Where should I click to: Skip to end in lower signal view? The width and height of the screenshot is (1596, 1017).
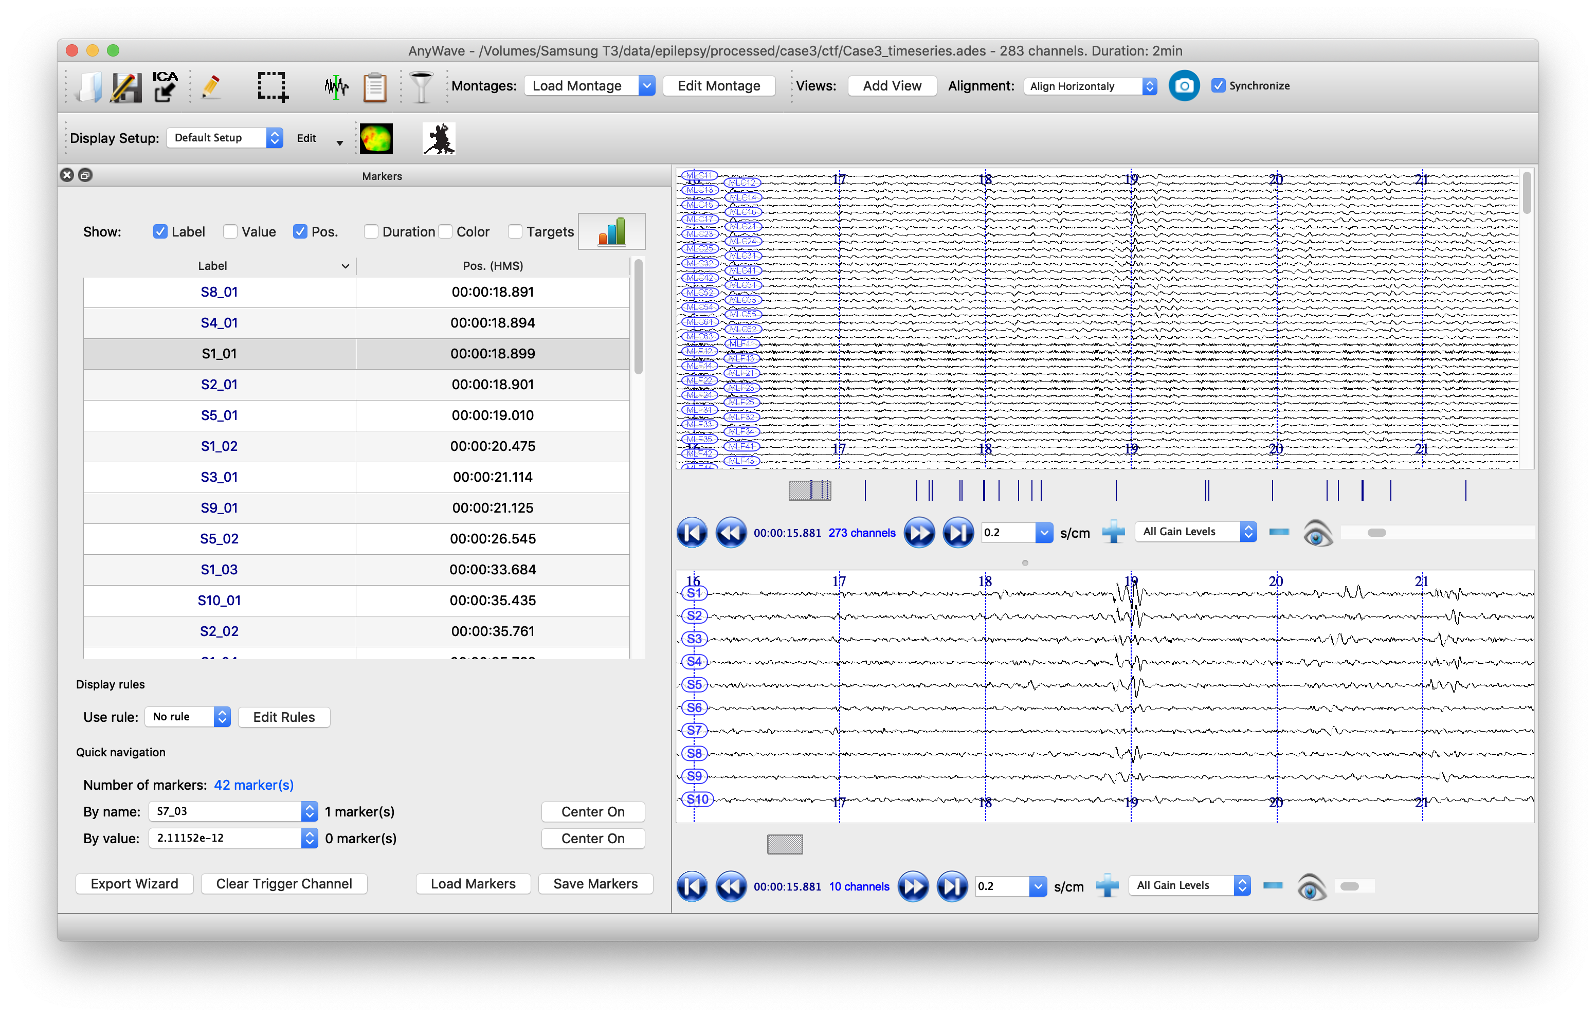[951, 886]
